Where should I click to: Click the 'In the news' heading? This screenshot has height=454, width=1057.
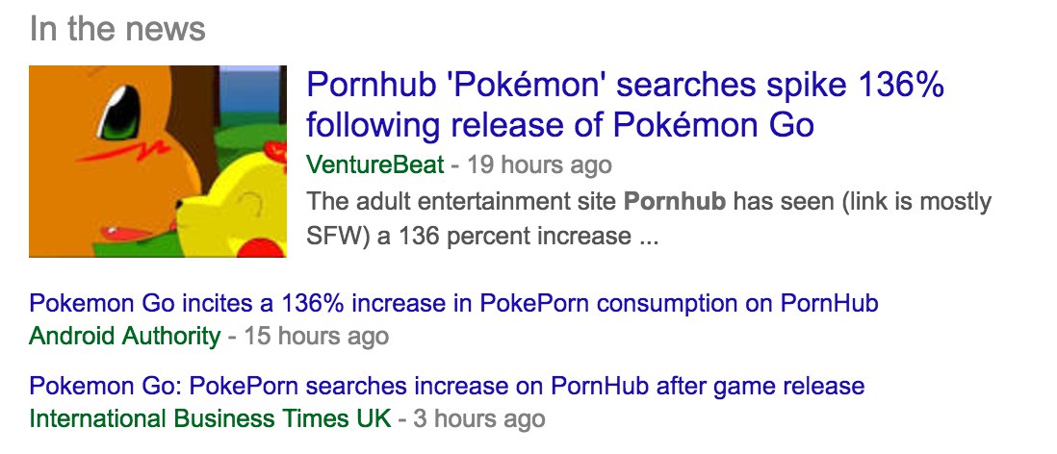click(117, 28)
